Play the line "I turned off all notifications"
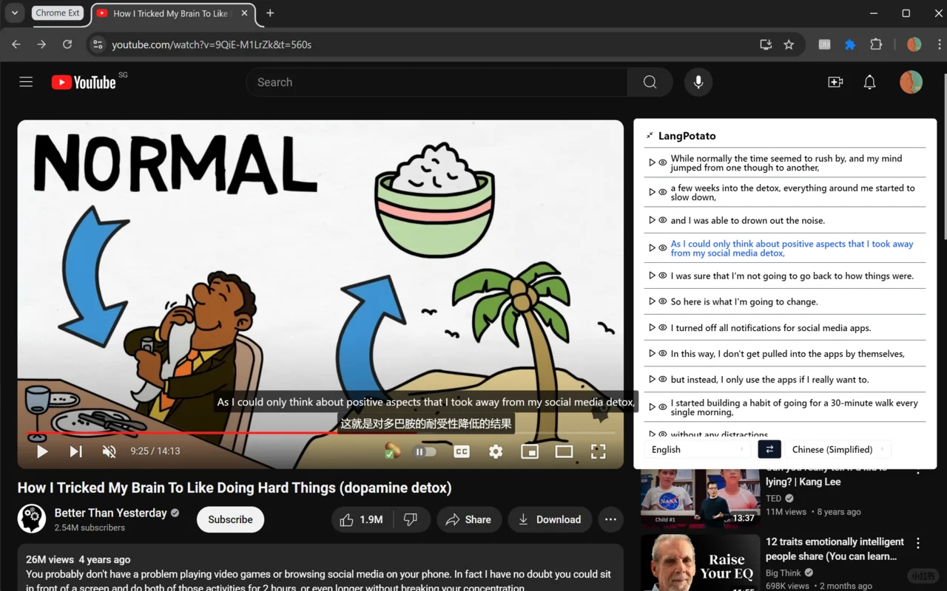This screenshot has height=591, width=947. 652,327
